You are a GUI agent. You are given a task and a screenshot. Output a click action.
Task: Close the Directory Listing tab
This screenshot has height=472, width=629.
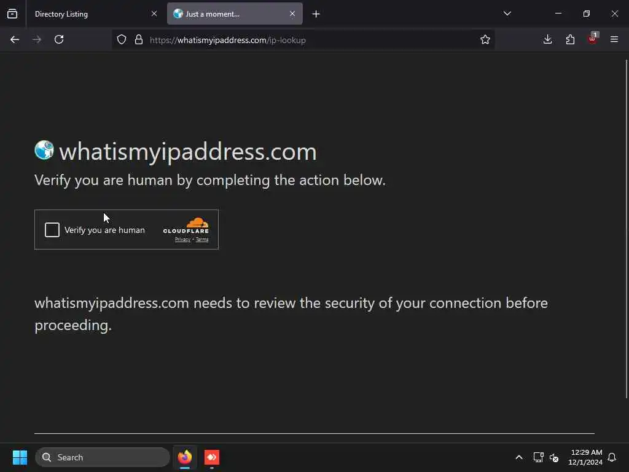(154, 14)
